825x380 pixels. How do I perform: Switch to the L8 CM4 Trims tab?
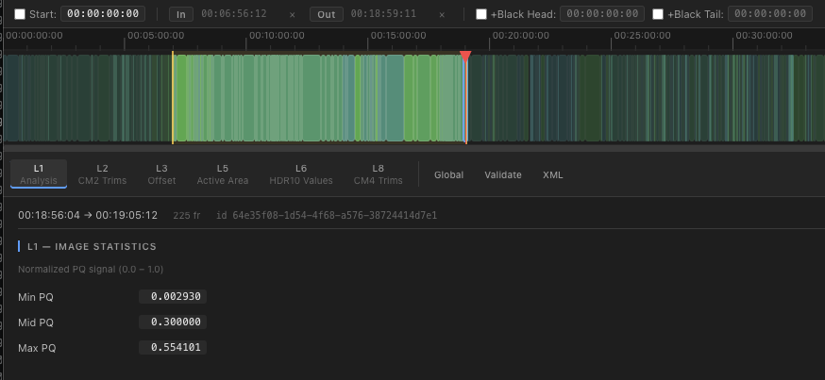pyautogui.click(x=378, y=173)
